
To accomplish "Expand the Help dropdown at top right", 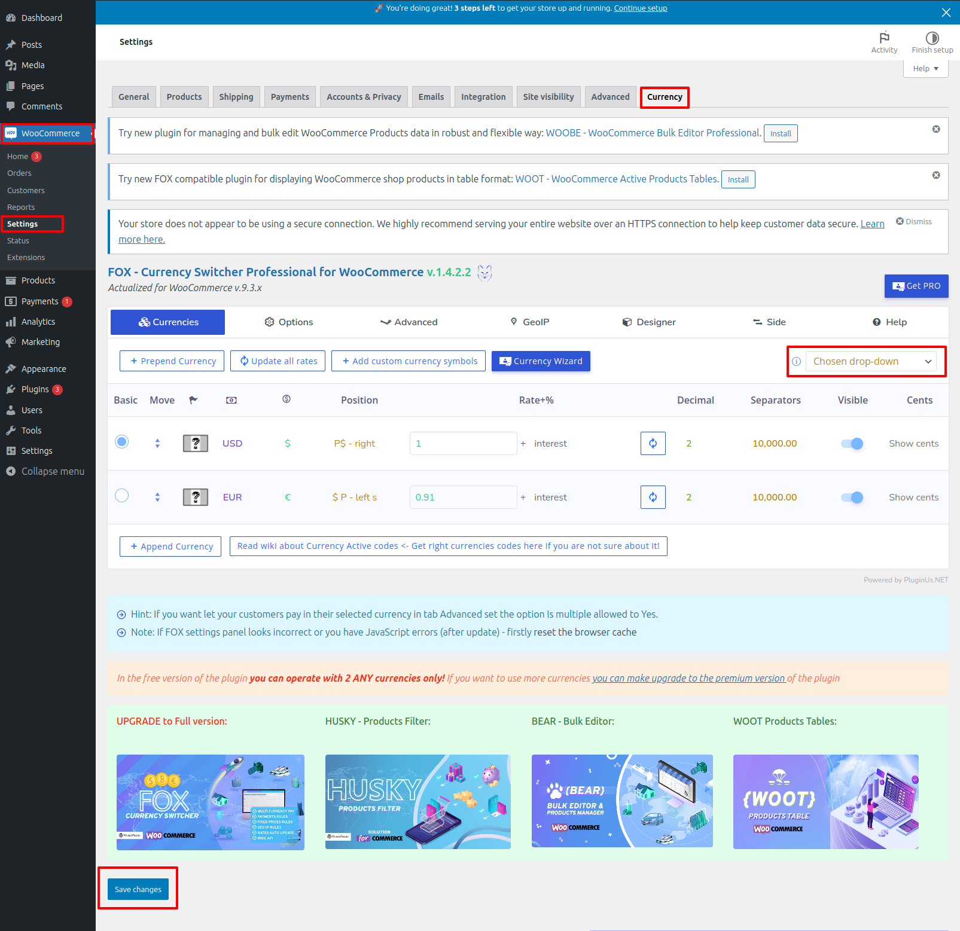I will [x=925, y=68].
